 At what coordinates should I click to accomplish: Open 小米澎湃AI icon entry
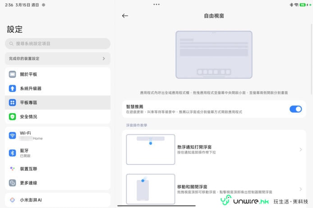click(x=13, y=200)
